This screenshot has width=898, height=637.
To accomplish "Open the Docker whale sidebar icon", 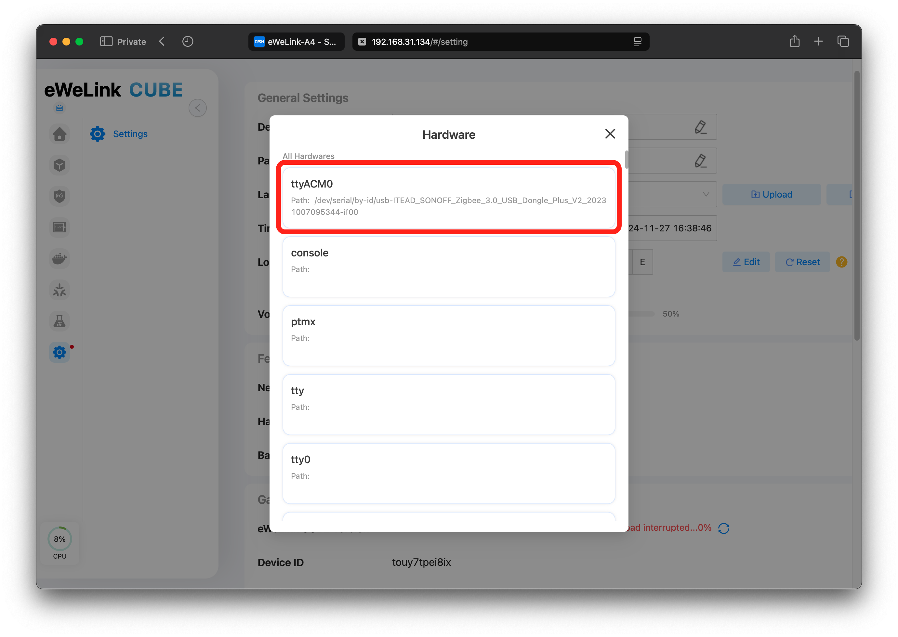I will click(x=59, y=258).
